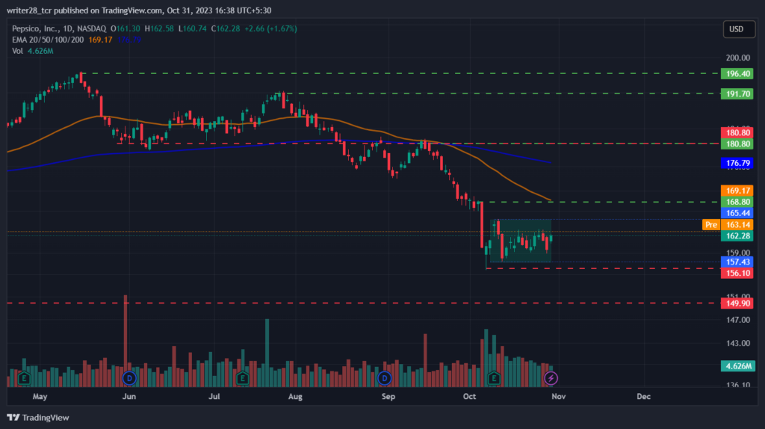Click the dividend D icon above Sep
Viewport: 765px width, 429px height.
click(x=385, y=378)
